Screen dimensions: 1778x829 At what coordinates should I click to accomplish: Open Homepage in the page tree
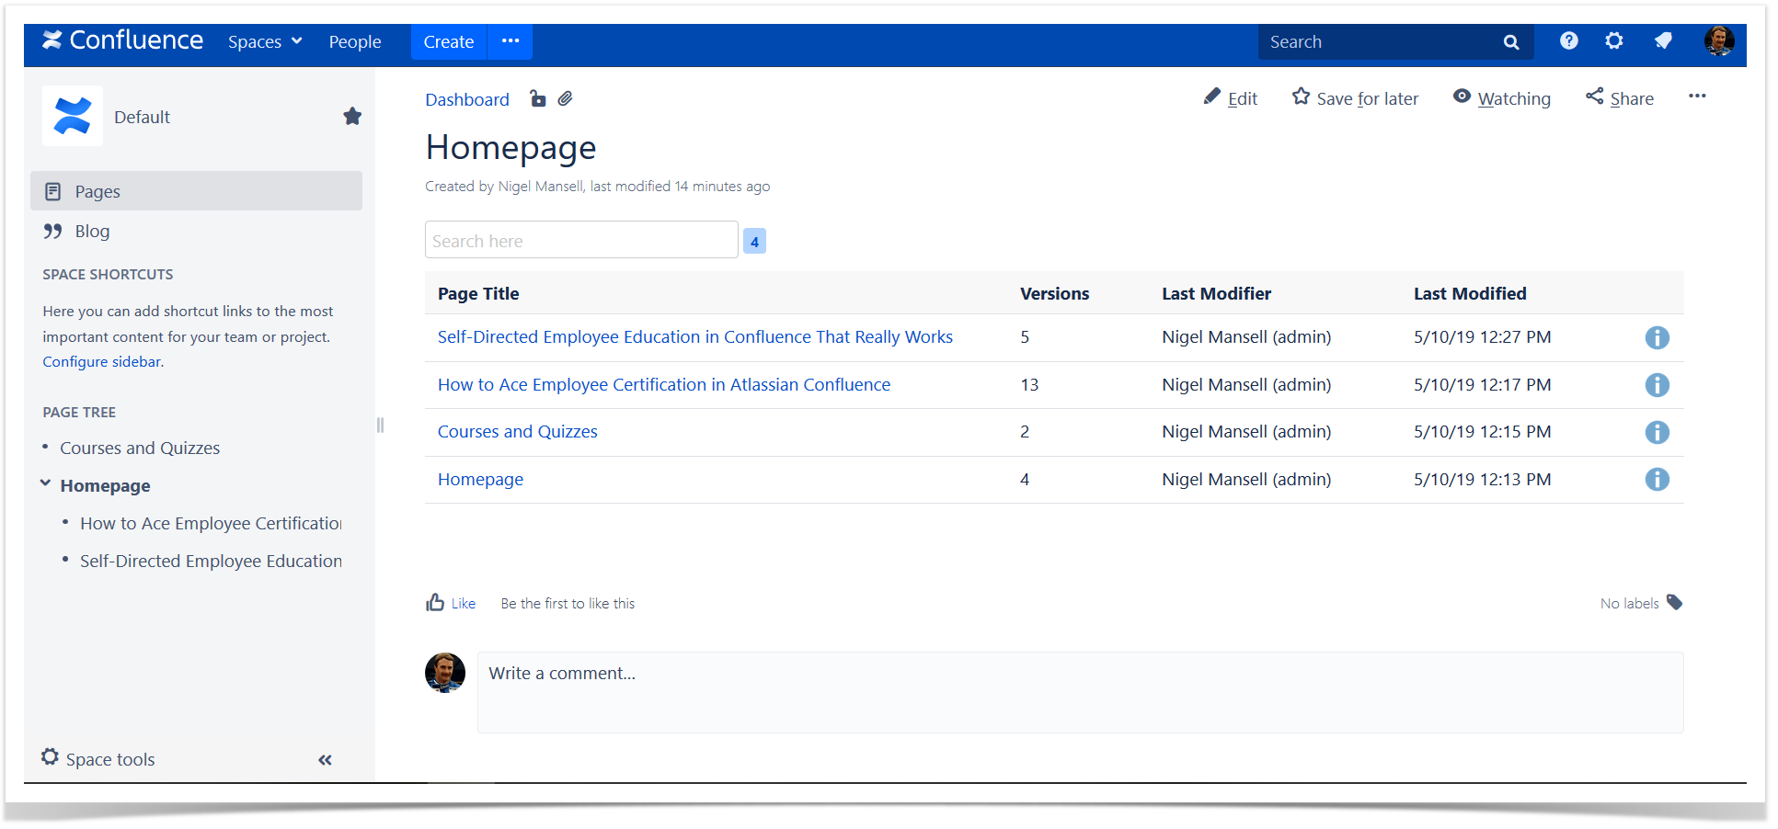point(105,485)
